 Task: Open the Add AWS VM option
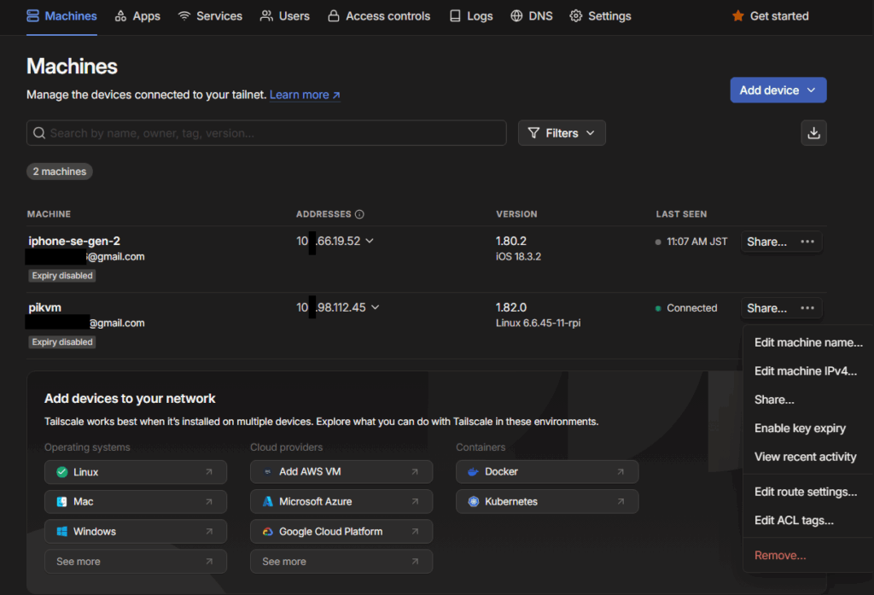pyautogui.click(x=341, y=472)
